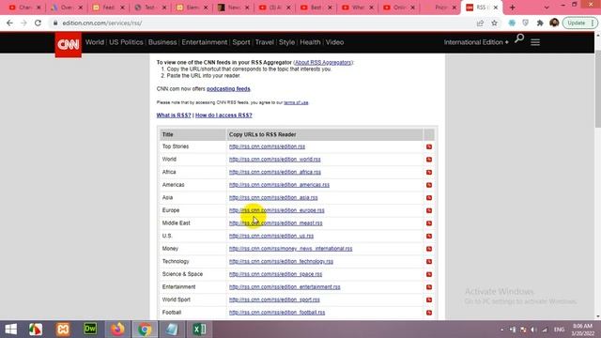Open the CNN search icon
This screenshot has height=338, width=601.
[x=519, y=38]
